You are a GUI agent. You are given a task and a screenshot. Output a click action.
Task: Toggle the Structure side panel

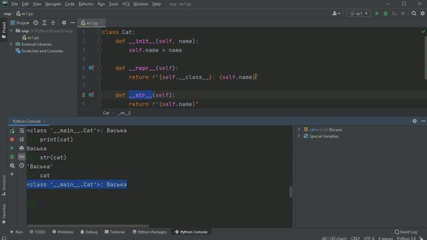(x=4, y=185)
